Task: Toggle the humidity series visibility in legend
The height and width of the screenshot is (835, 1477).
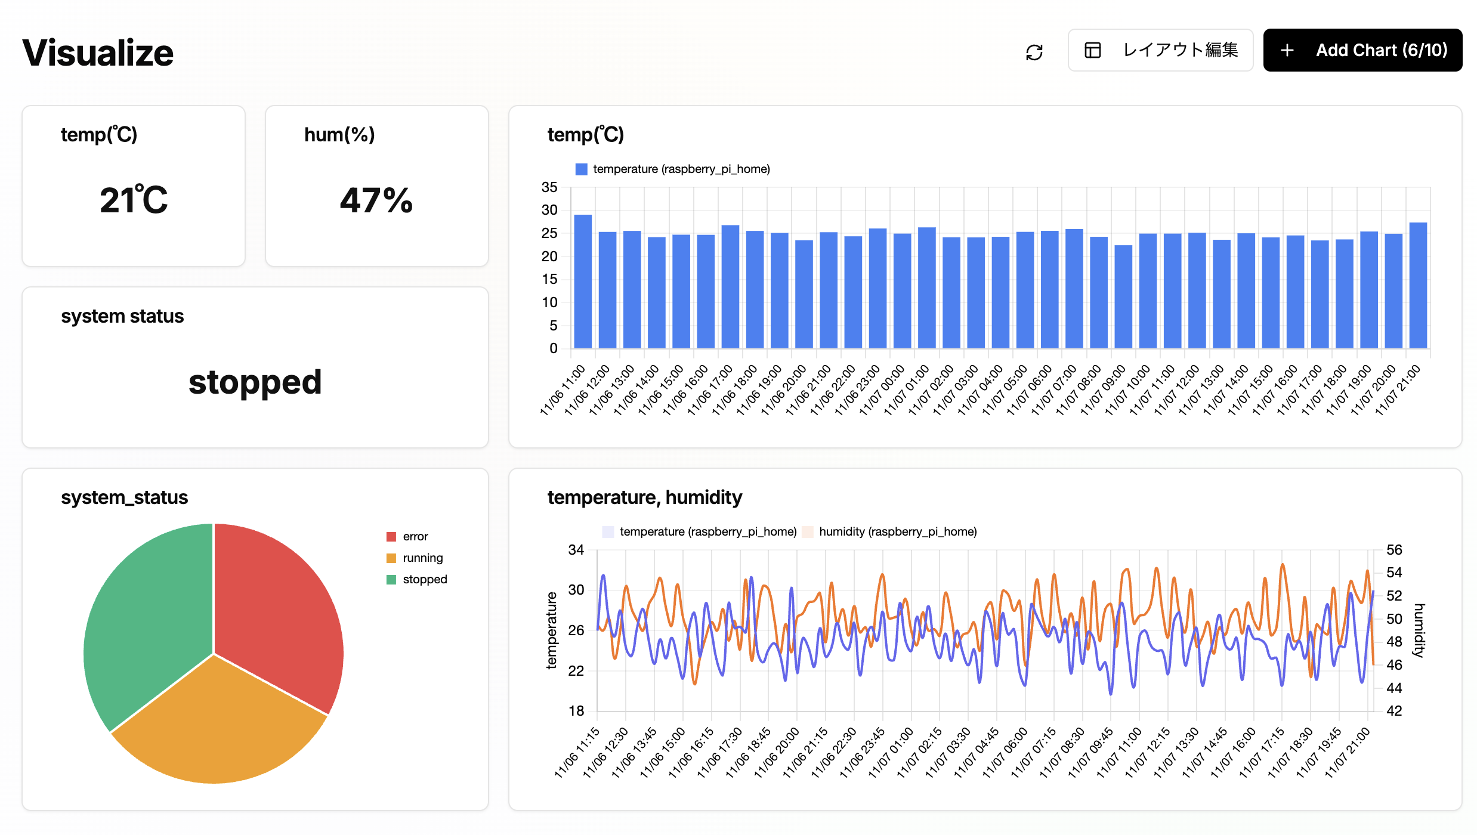Action: pyautogui.click(x=892, y=531)
